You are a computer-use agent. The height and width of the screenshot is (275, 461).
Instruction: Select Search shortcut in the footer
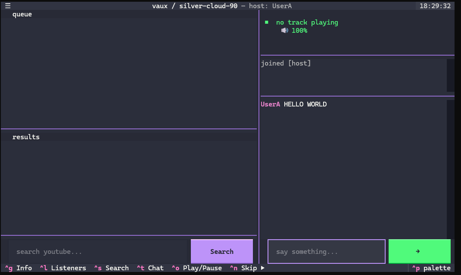click(112, 268)
